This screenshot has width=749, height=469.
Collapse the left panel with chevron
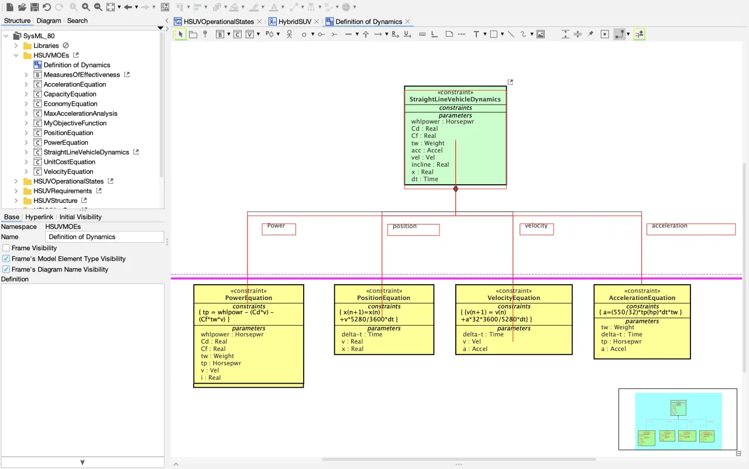(x=167, y=22)
